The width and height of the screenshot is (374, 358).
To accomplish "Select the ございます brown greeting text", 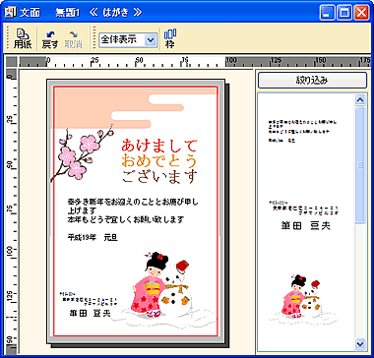I will tap(159, 176).
